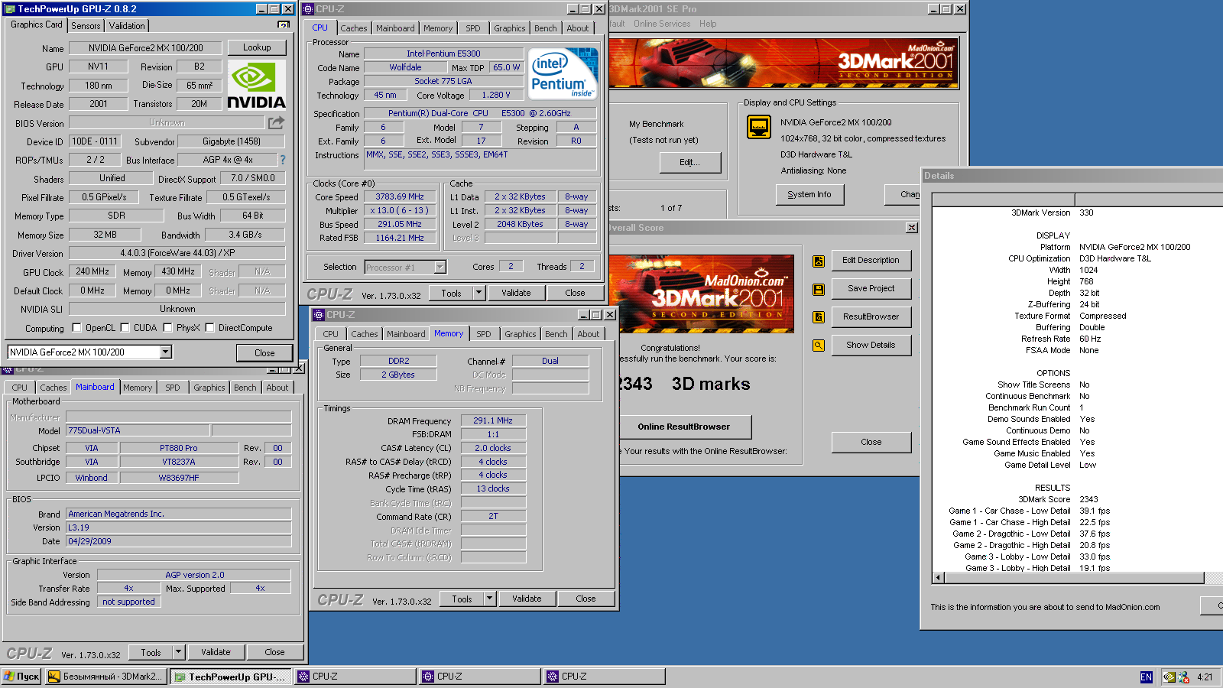Switch to the Sensors tab in GPU-Z

point(86,25)
